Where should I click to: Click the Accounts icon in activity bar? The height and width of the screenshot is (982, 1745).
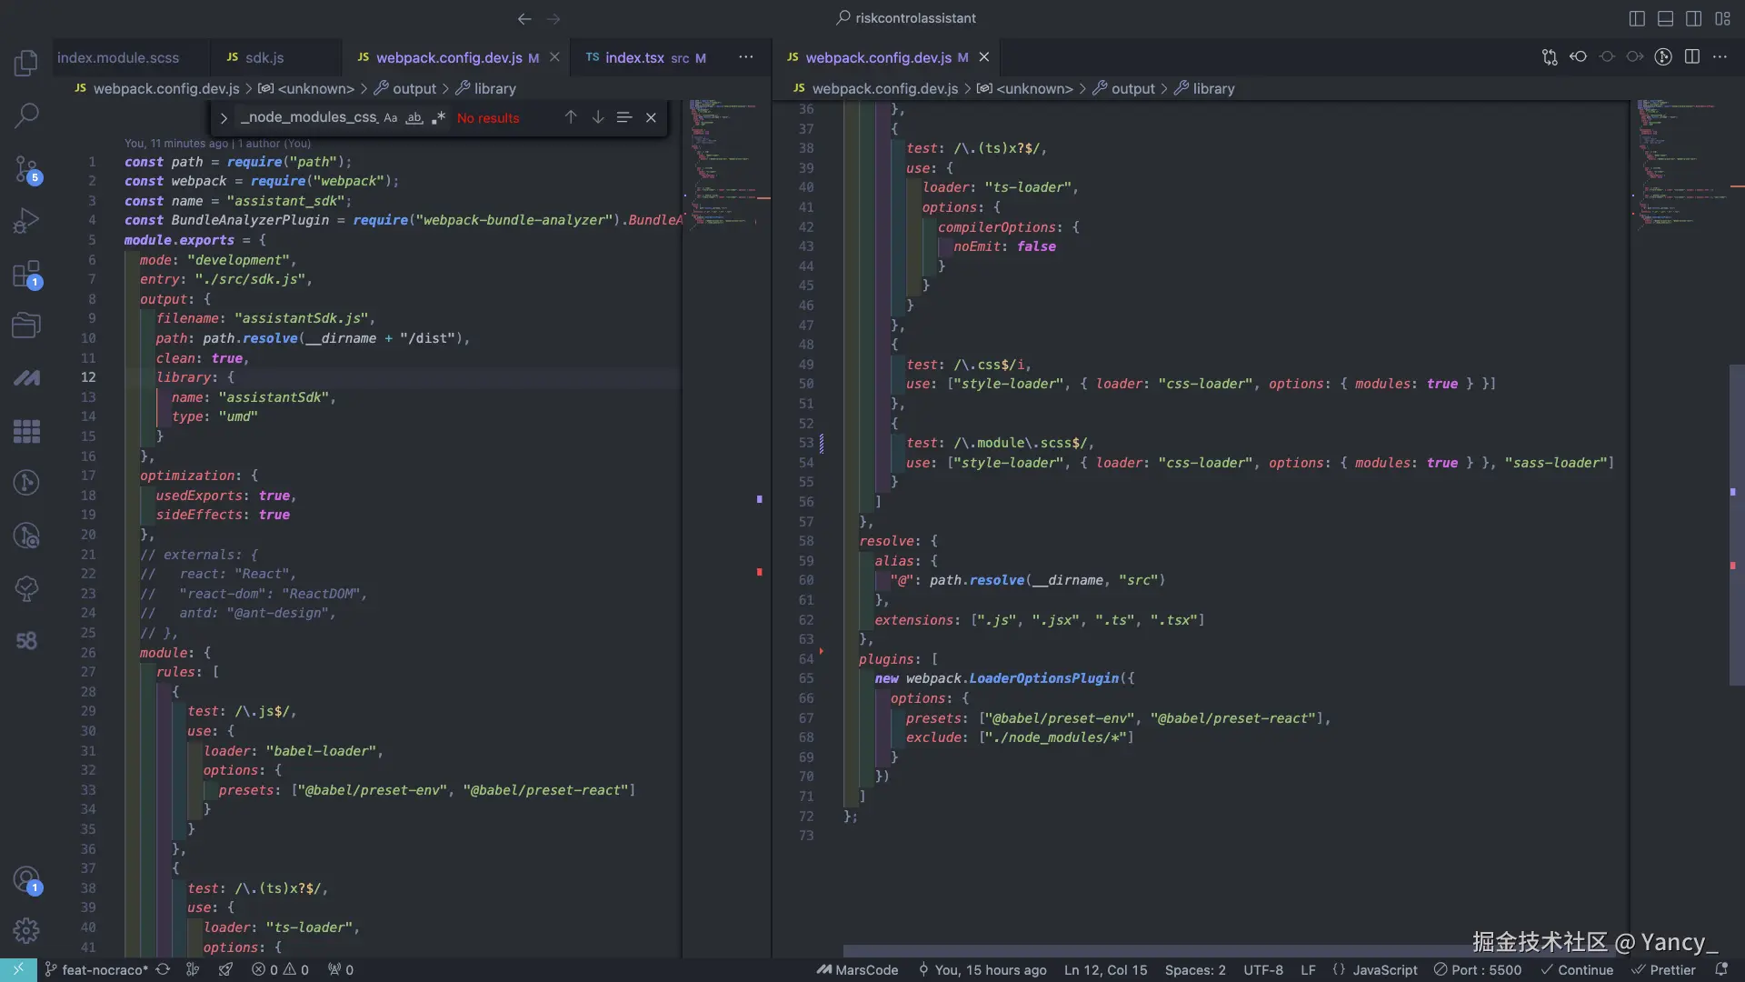tap(26, 879)
